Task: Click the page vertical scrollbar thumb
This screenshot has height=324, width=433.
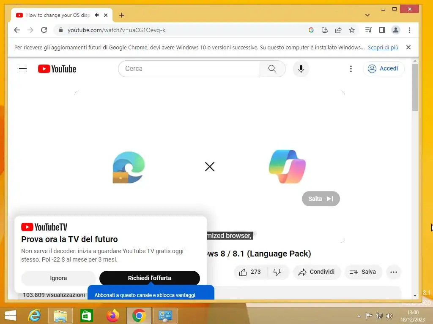Action: tap(415, 87)
